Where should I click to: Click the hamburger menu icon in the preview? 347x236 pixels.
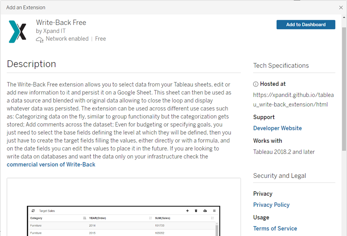click(x=214, y=211)
